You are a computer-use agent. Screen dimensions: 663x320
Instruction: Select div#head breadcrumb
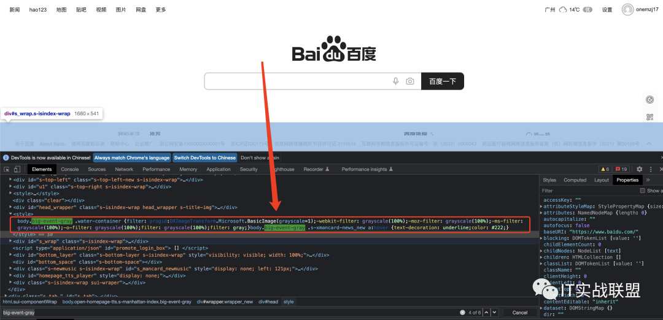[268, 302]
